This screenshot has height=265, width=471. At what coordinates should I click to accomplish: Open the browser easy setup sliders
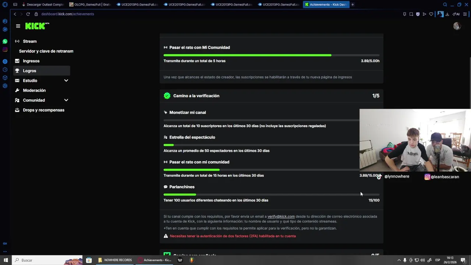point(465,14)
